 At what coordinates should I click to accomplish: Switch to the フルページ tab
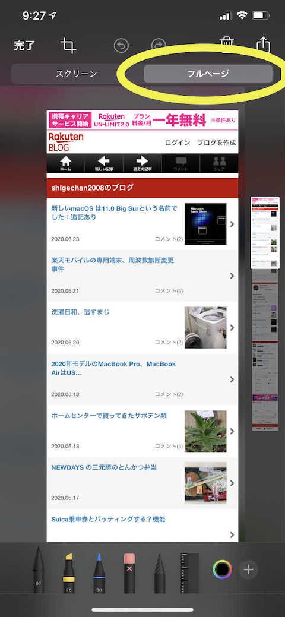point(208,74)
